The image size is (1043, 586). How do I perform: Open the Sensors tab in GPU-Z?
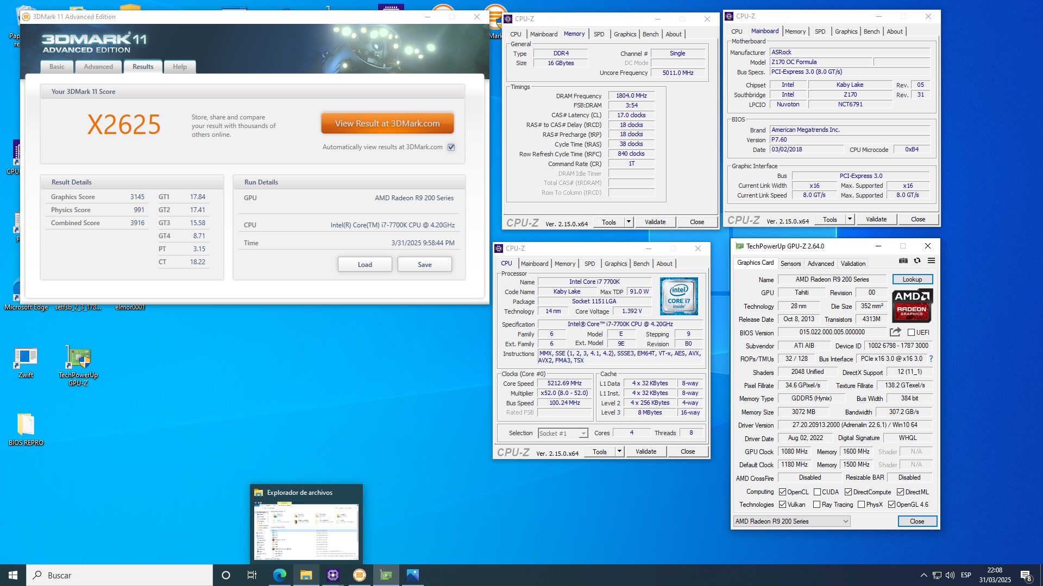point(790,264)
